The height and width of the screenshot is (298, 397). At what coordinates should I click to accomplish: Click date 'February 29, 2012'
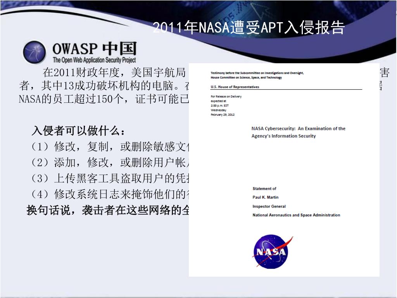(223, 115)
